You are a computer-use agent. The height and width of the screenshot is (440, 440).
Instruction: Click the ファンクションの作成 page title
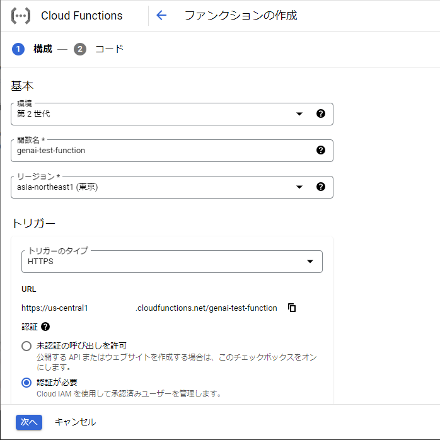point(241,15)
